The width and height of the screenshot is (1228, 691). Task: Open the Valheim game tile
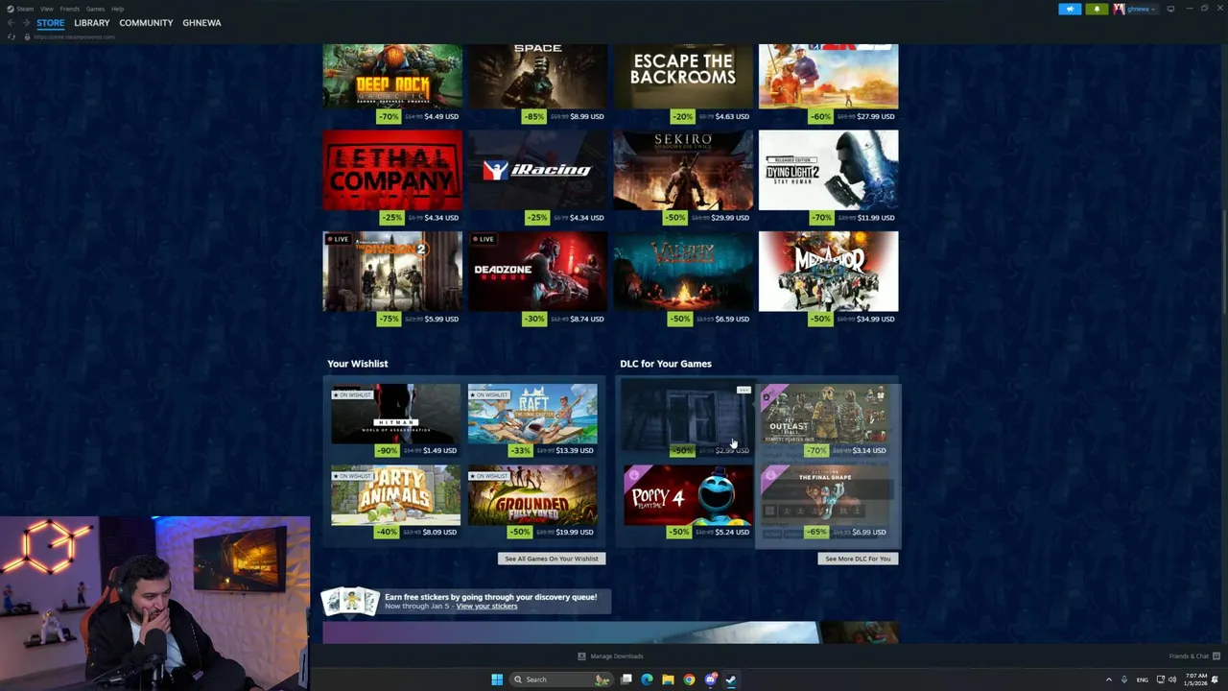tap(683, 272)
